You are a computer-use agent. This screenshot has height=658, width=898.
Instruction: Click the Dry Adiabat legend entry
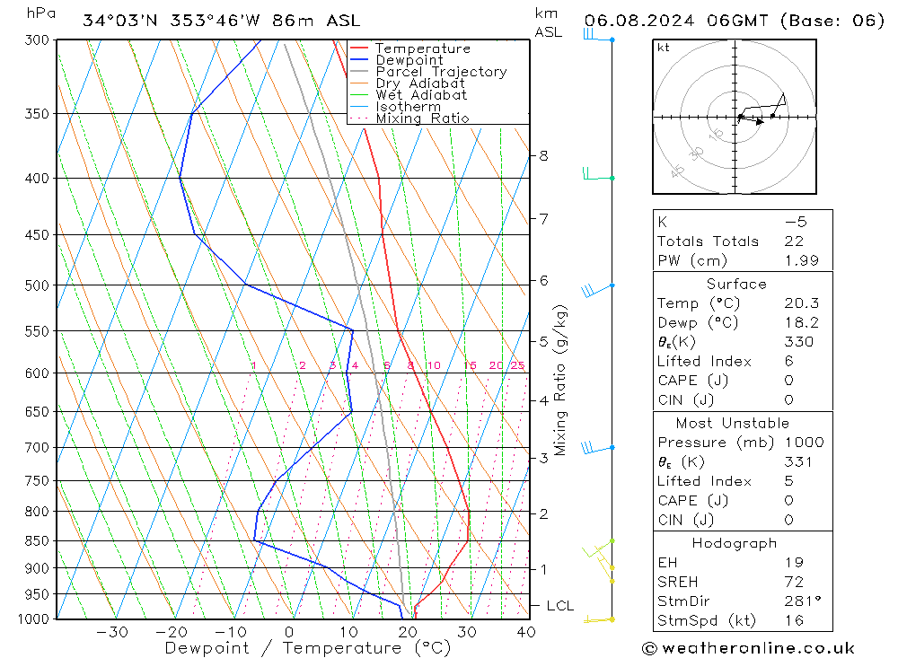point(407,83)
